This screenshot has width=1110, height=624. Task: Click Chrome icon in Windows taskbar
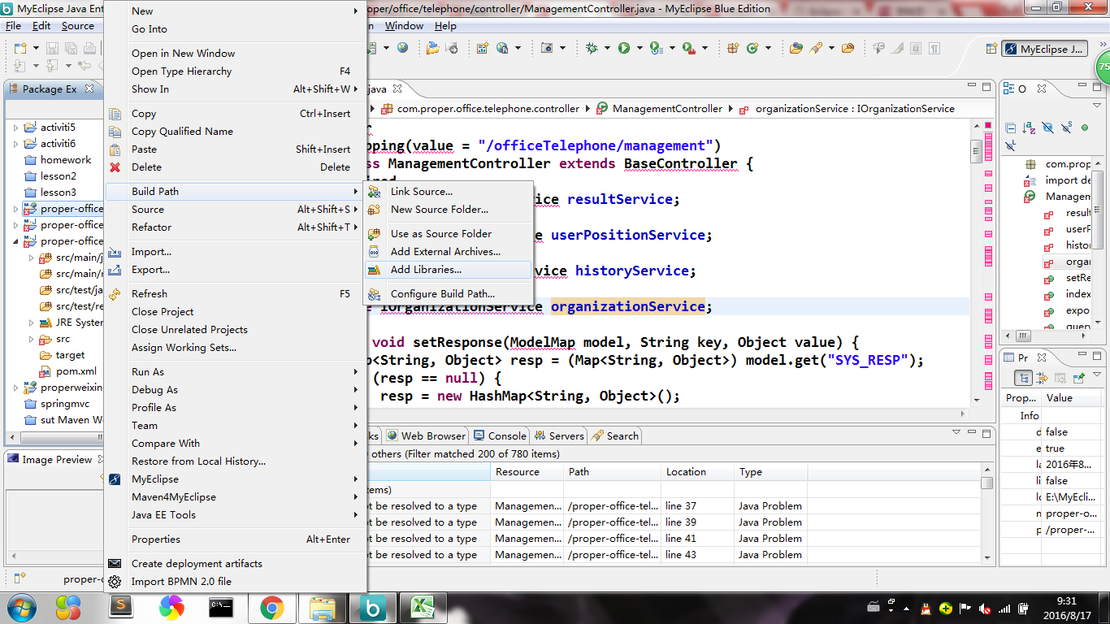[272, 607]
